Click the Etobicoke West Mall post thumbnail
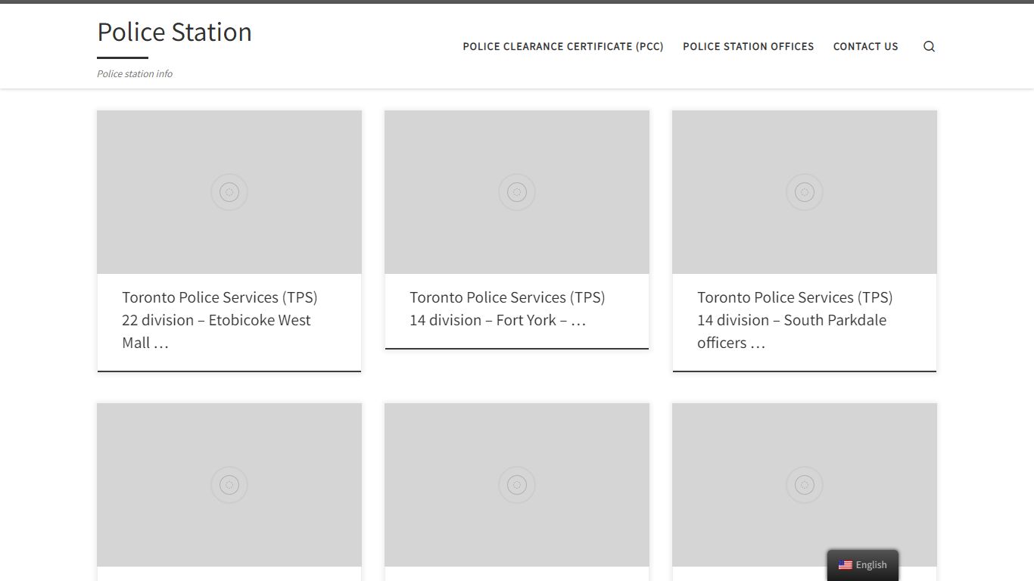The image size is (1034, 581). (229, 192)
